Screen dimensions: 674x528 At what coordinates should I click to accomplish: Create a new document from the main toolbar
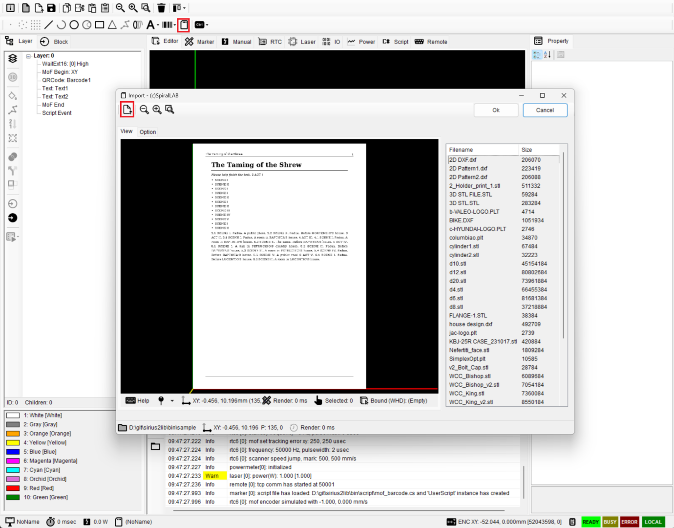[x=26, y=8]
